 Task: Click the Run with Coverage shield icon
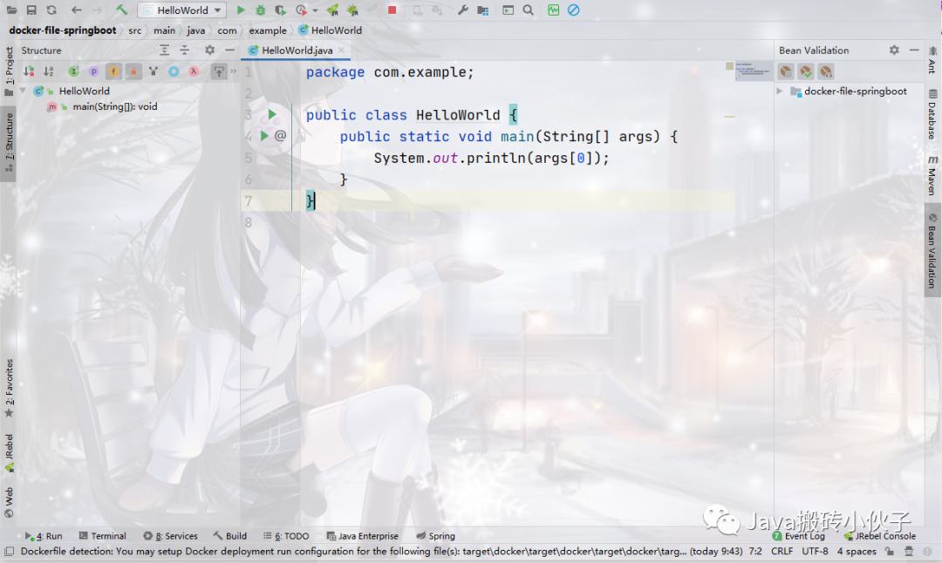(280, 10)
